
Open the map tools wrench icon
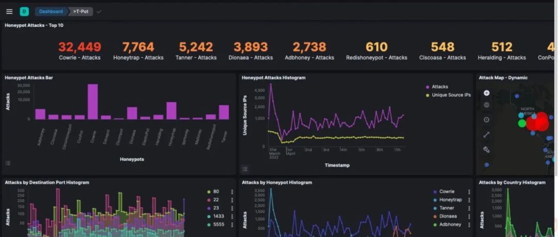point(487,149)
